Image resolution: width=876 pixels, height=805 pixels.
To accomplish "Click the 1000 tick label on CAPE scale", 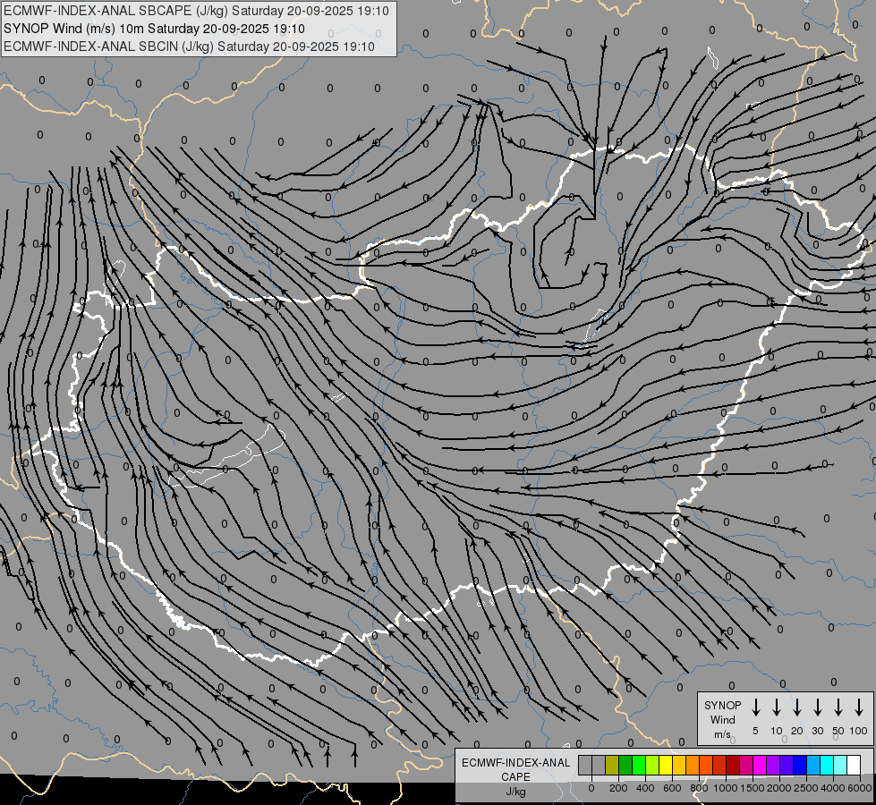I will coord(725,788).
